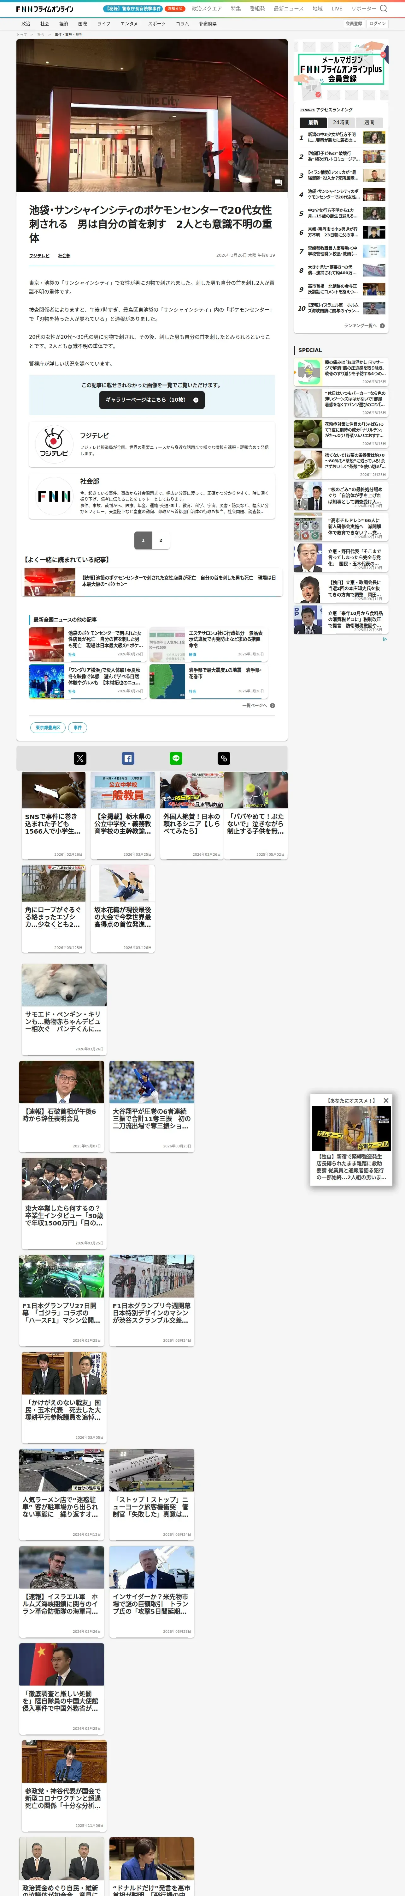Screen dimensions: 405x1896
Task: Open ギャラリーページはこちら (10枚) button
Action: pyautogui.click(x=151, y=400)
